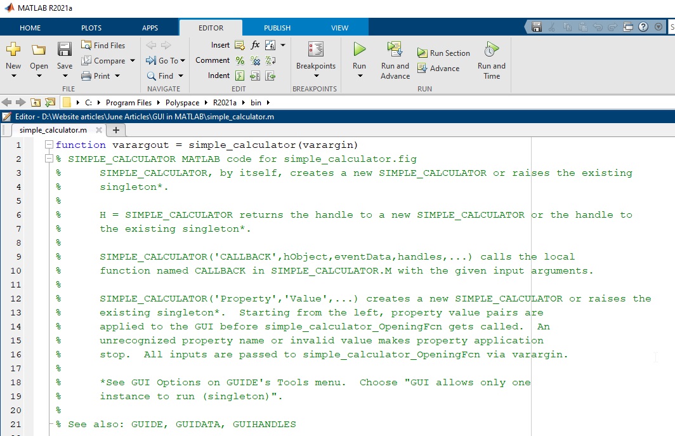Open the Breakpoints menu

pyautogui.click(x=315, y=60)
